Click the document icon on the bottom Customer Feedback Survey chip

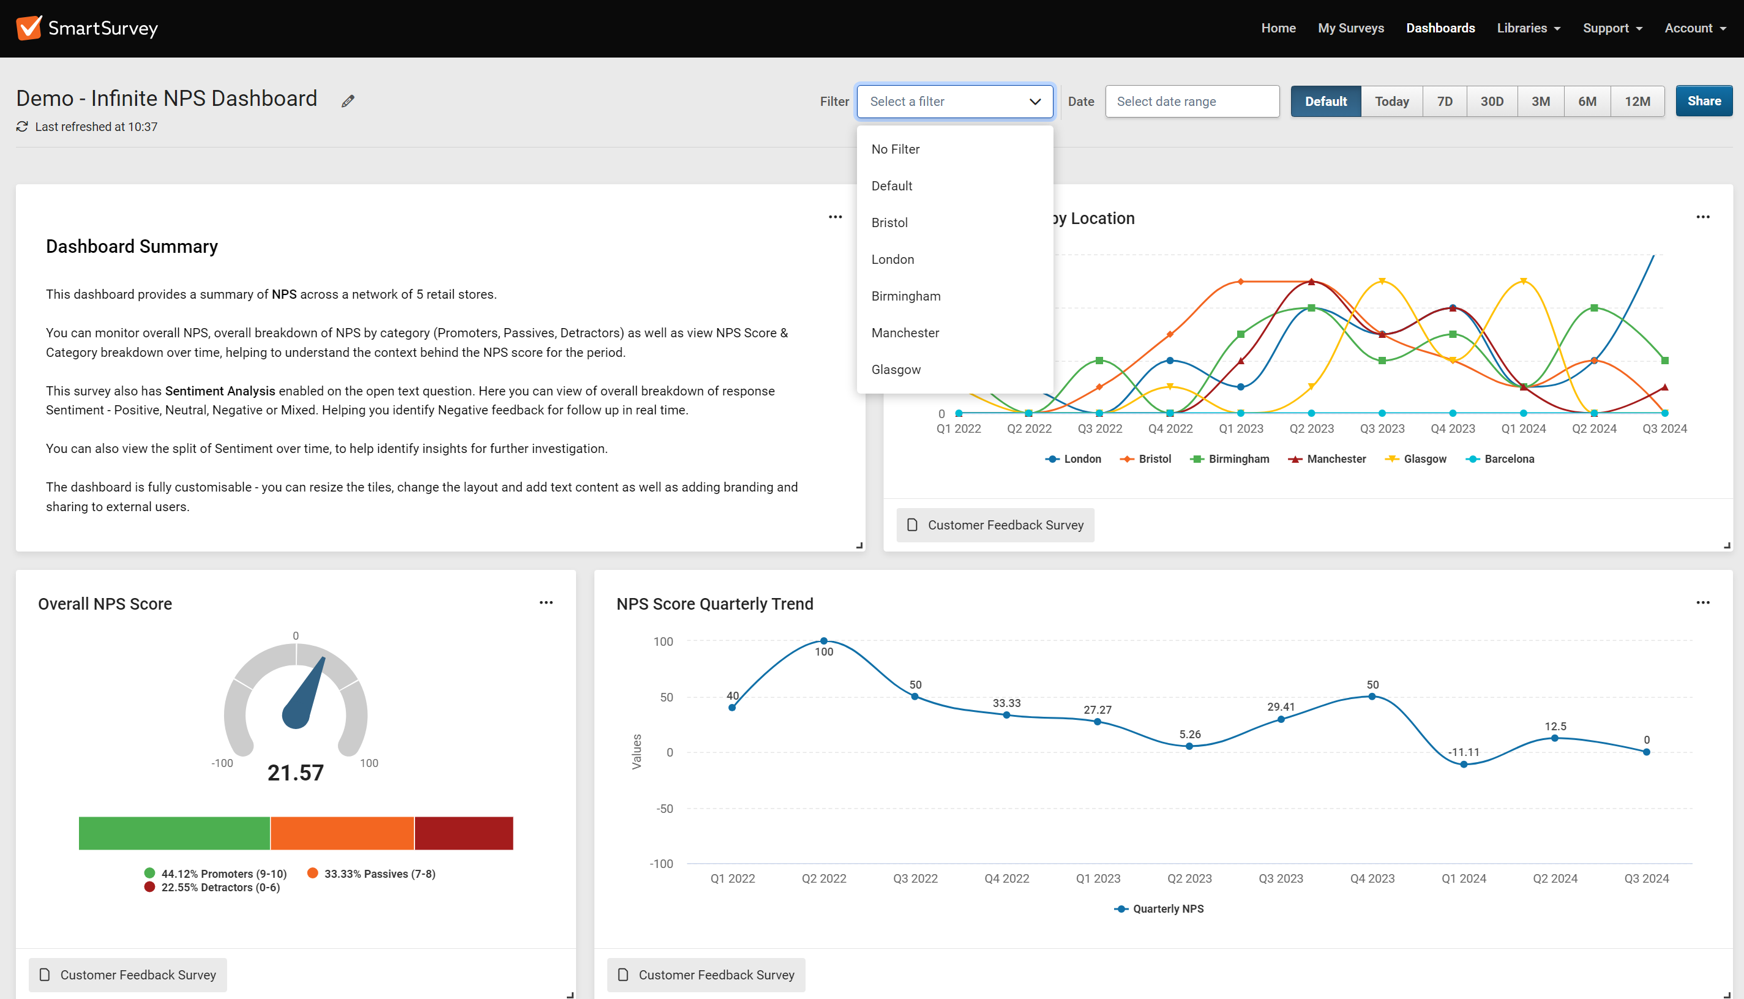tap(45, 975)
